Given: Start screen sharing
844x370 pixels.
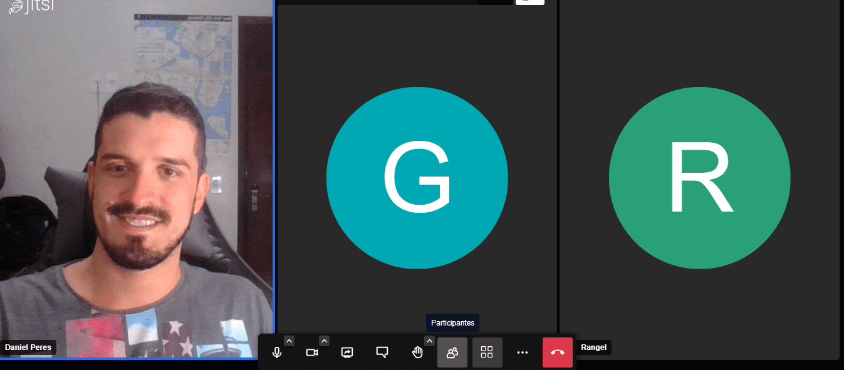Looking at the screenshot, I should pos(347,352).
